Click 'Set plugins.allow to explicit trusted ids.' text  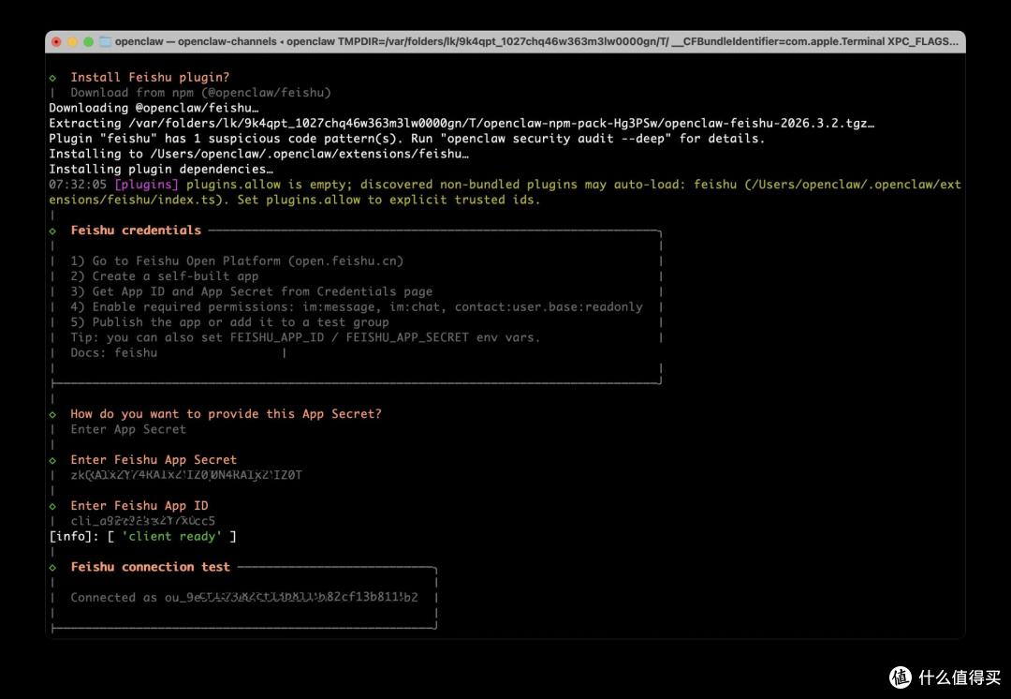coord(388,200)
